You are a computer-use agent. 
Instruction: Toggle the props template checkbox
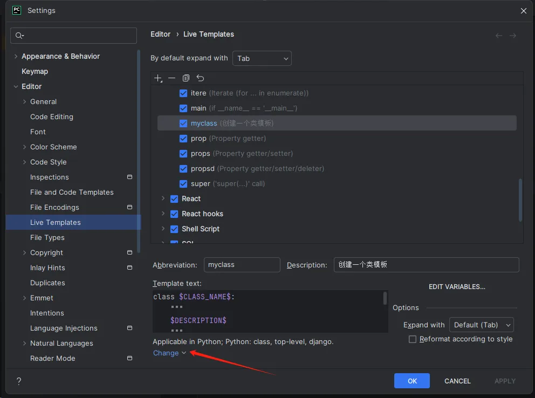(x=183, y=154)
